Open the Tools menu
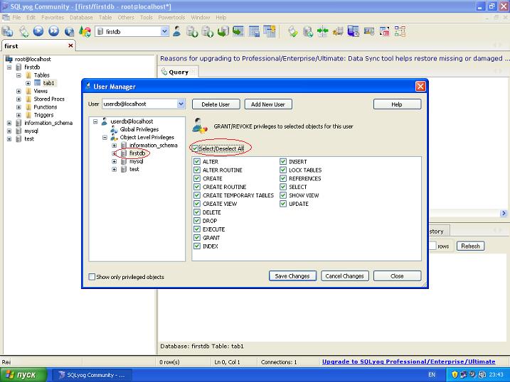510x382 pixels. tap(147, 18)
